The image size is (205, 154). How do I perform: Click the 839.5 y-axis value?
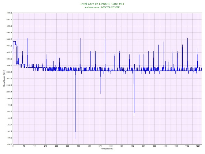(9, 138)
